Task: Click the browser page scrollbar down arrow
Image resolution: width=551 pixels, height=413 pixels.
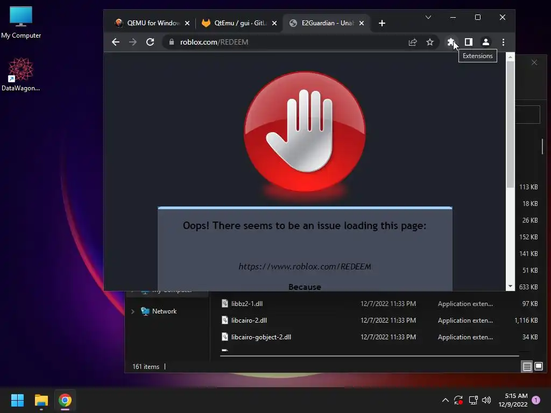Action: pos(510,287)
